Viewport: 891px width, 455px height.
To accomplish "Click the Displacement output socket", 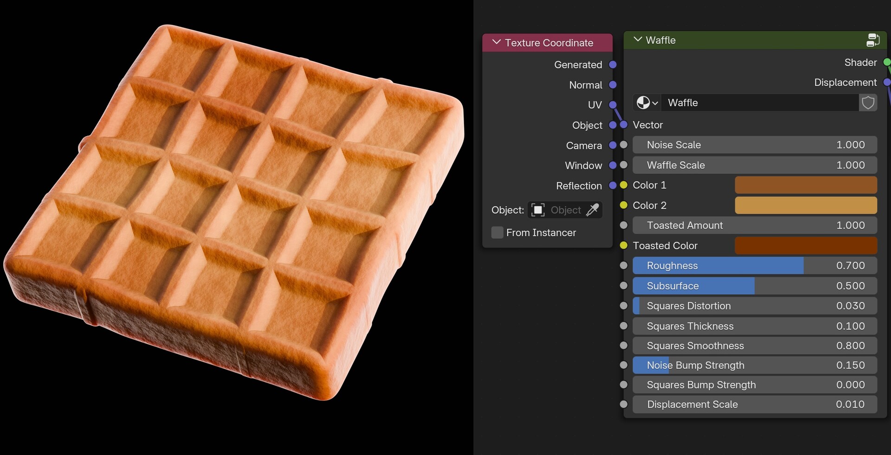I will pos(887,82).
